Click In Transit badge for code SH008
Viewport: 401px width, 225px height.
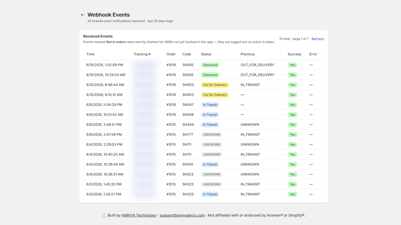click(x=210, y=115)
